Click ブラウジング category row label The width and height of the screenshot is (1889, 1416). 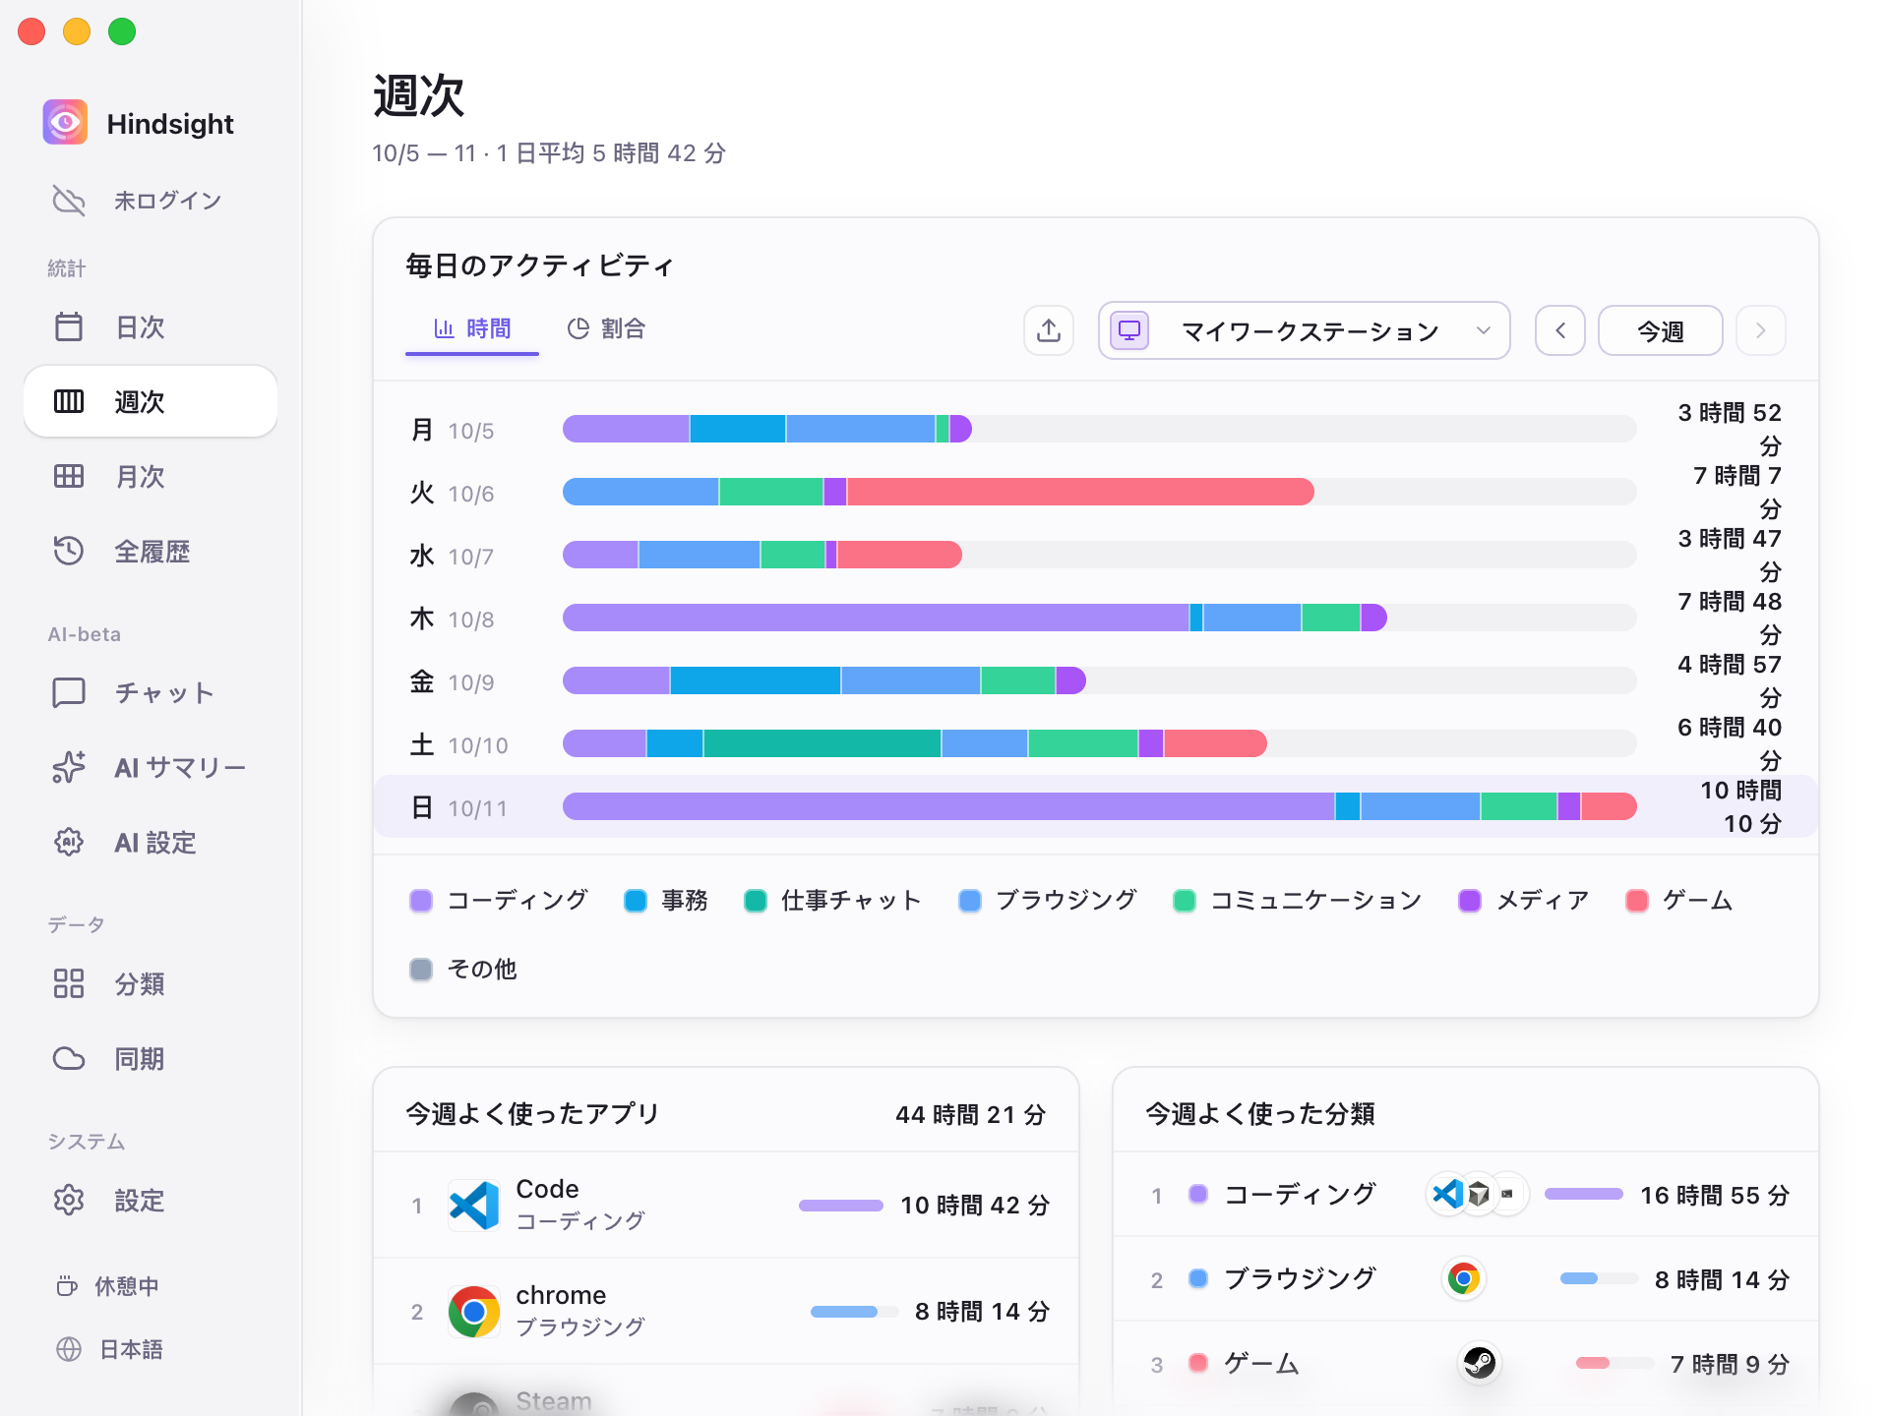tap(1300, 1279)
